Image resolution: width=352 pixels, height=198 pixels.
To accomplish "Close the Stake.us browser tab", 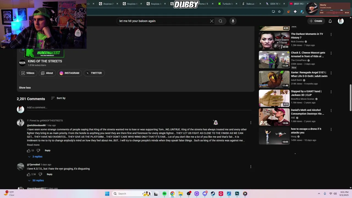I will (260, 4).
